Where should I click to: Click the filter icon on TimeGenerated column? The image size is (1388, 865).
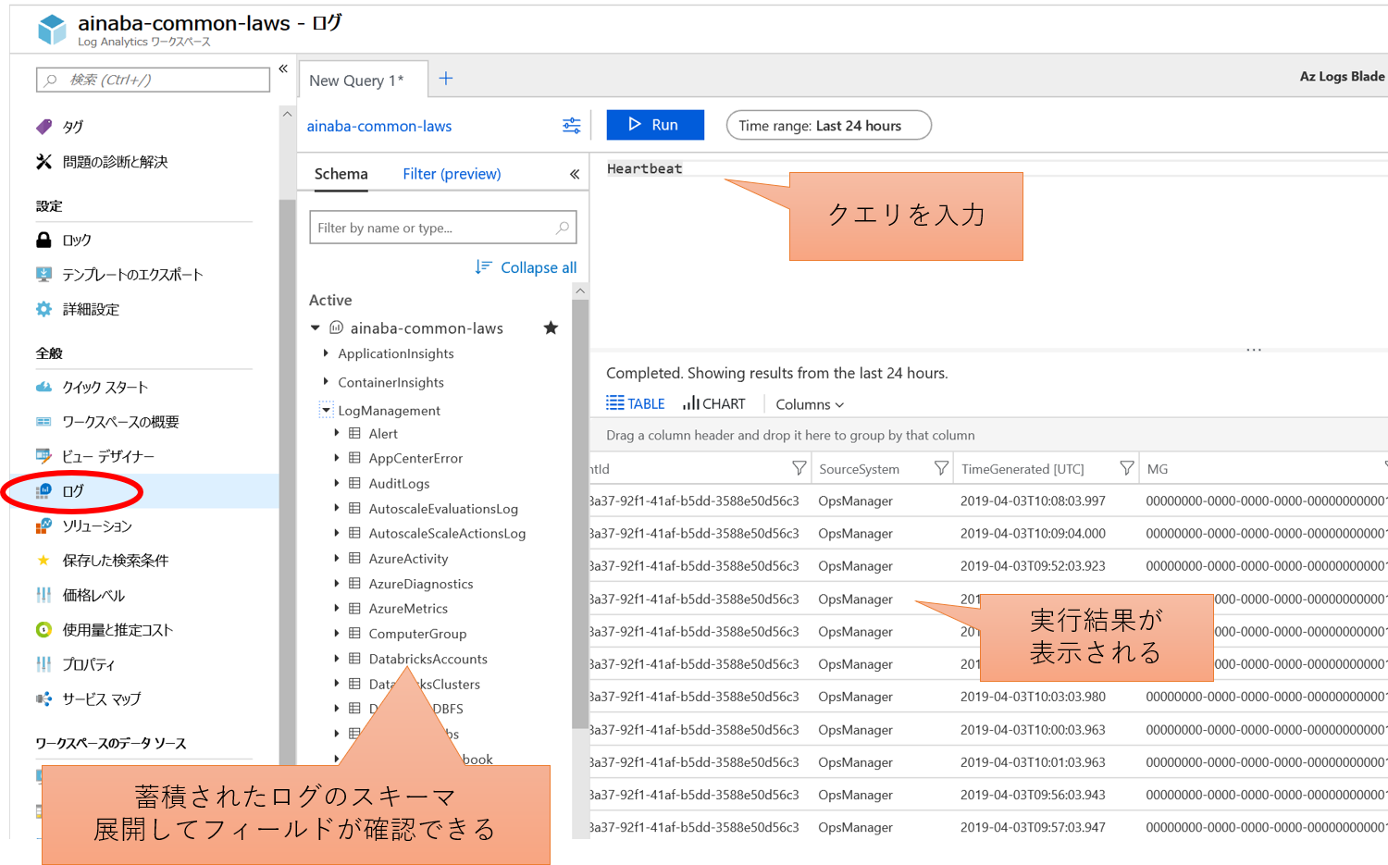(1126, 468)
